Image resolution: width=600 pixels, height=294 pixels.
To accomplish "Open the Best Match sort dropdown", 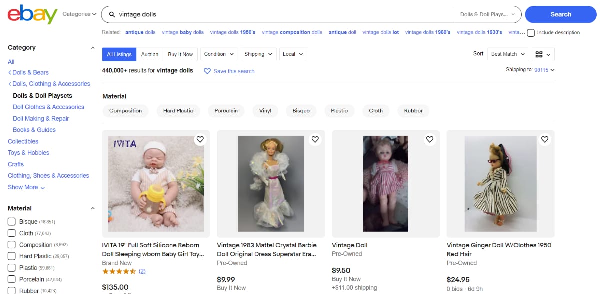I will tap(508, 53).
